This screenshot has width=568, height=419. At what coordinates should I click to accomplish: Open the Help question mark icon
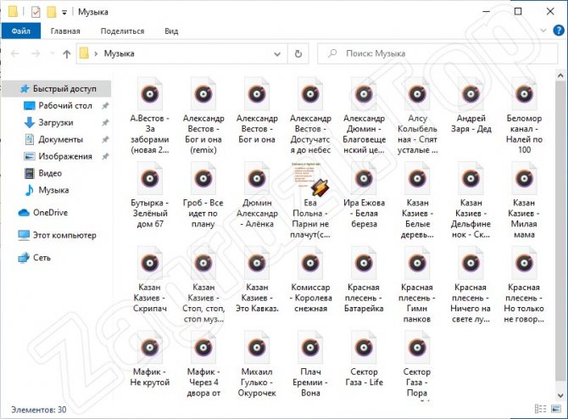point(558,31)
